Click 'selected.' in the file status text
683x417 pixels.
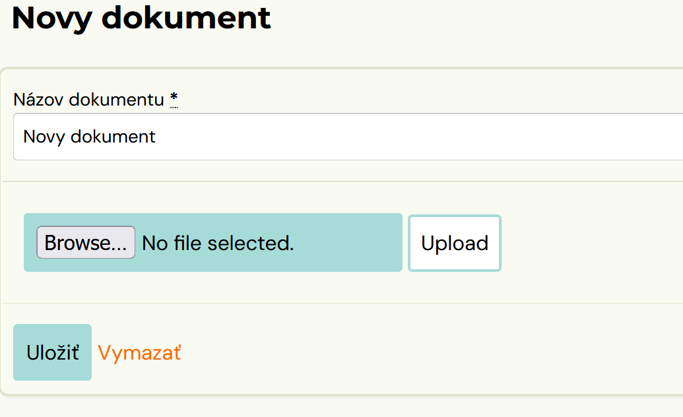coord(251,243)
